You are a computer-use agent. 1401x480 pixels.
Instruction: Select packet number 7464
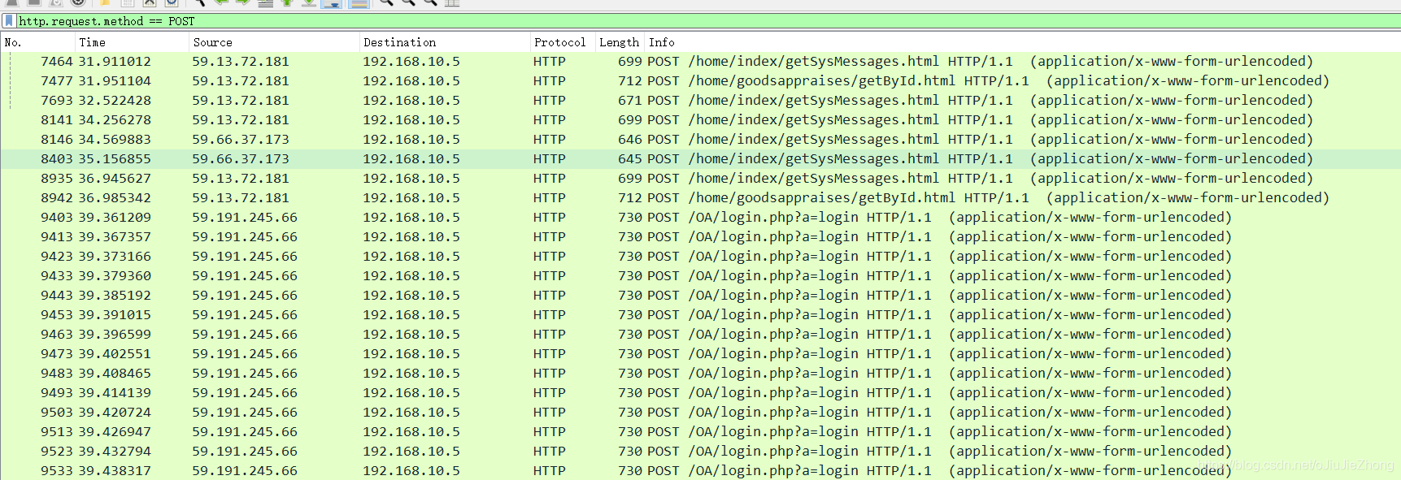[x=700, y=61]
